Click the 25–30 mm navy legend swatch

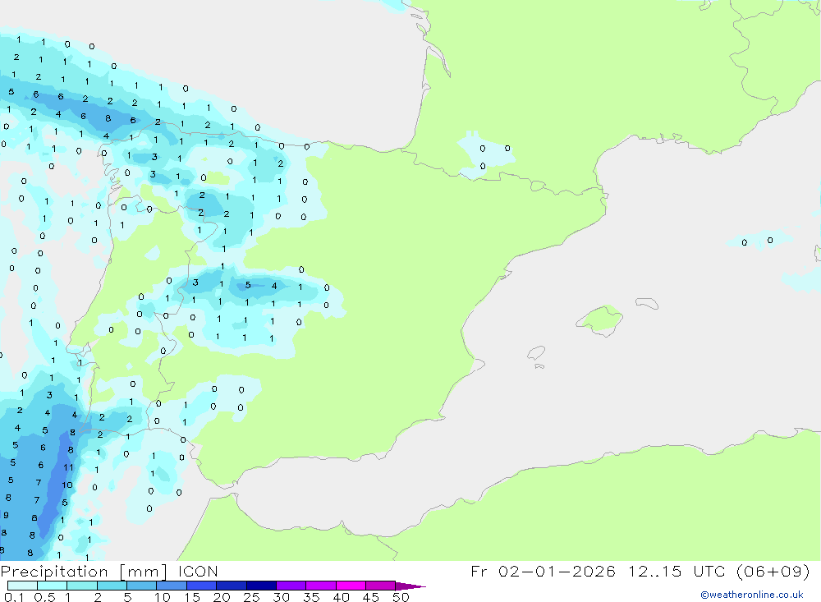click(x=261, y=586)
